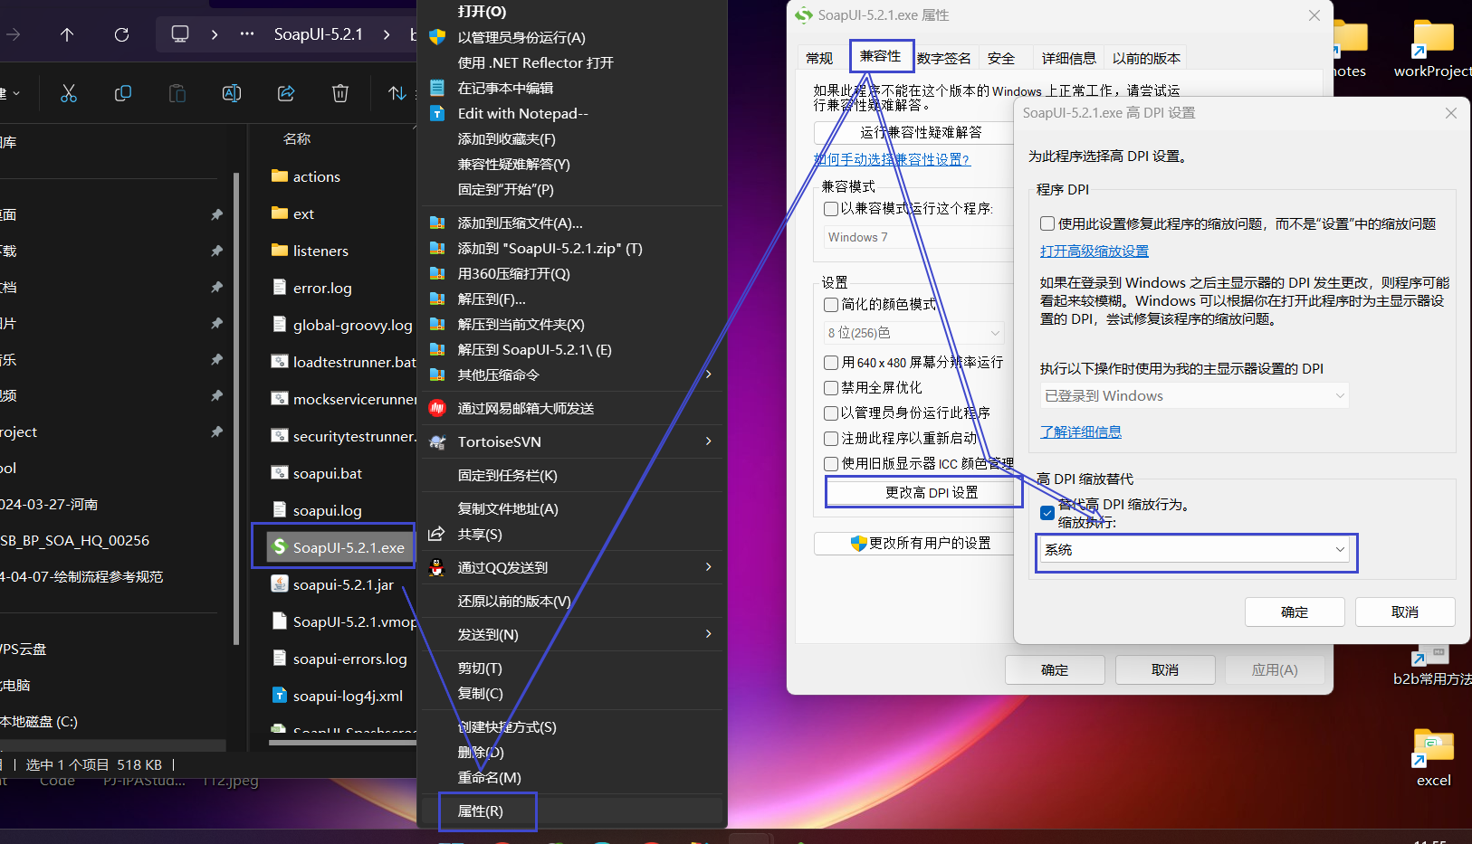1472x844 pixels.
Task: Click the up arrow navigation icon
Action: 67,34
